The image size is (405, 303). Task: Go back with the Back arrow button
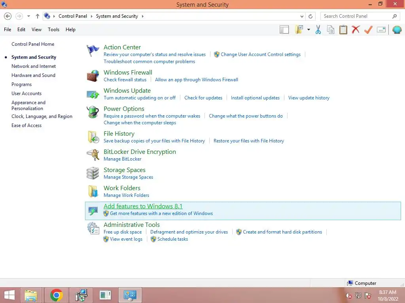[8, 16]
